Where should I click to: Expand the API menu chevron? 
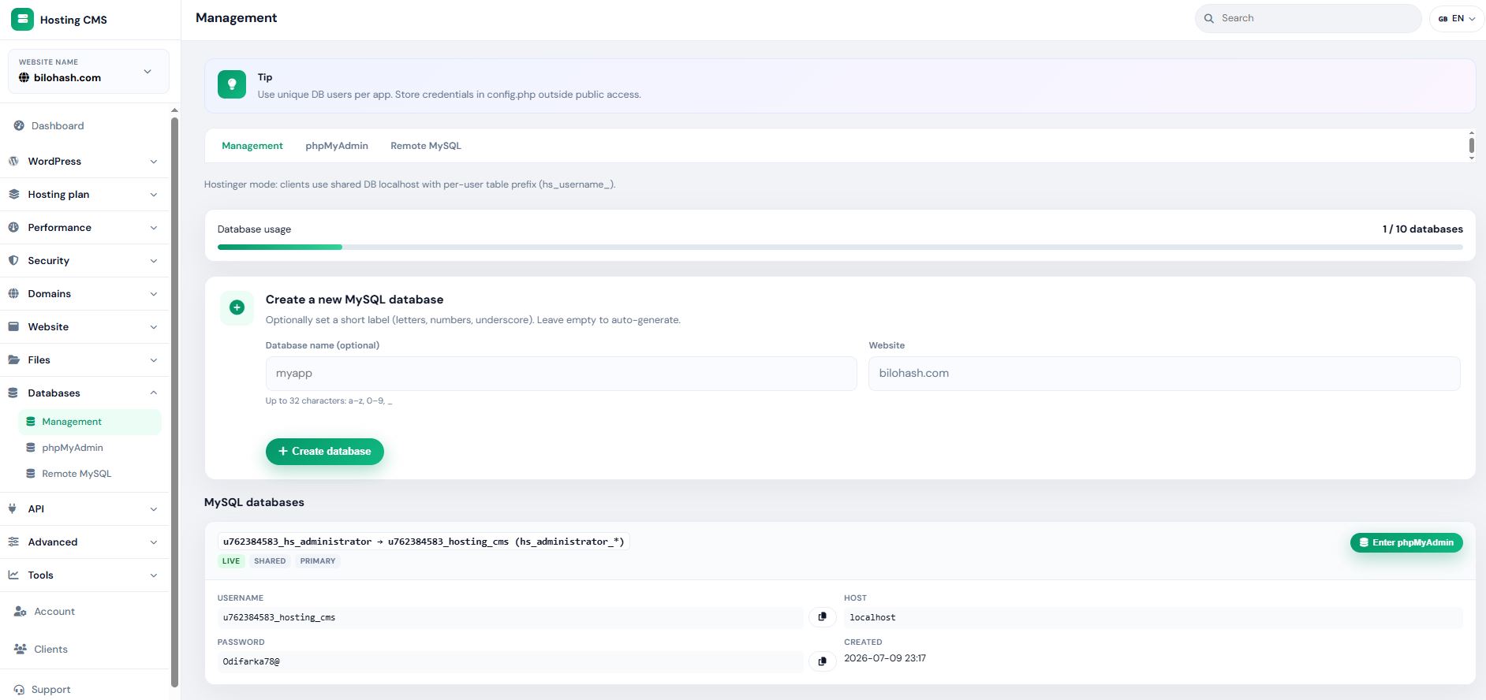(x=153, y=509)
